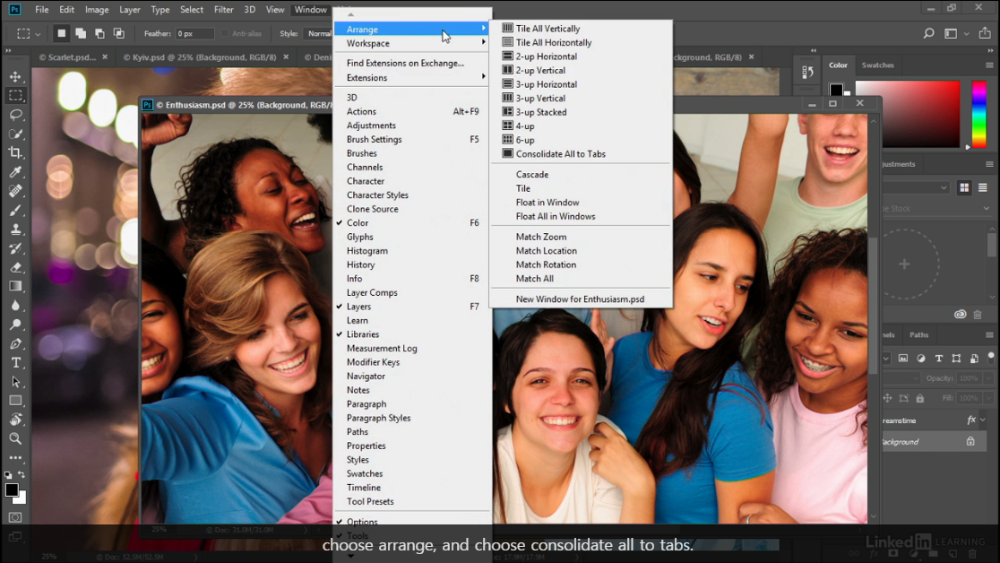
Task: Select the Eyedropper tool
Action: (16, 172)
